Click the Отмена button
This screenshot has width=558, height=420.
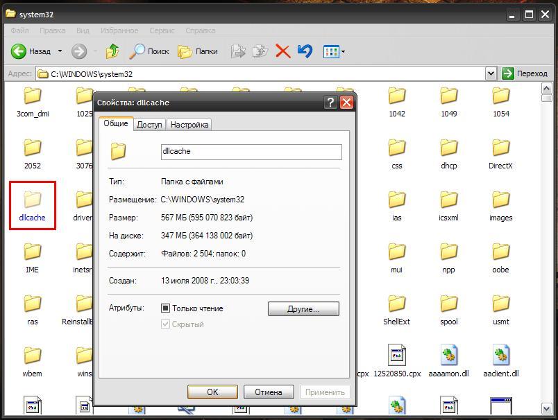point(269,392)
